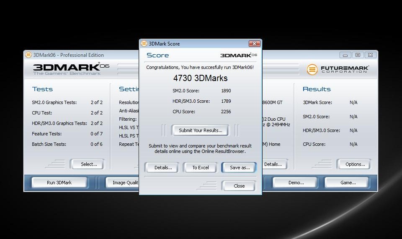Click Close button in Score dialog
The width and height of the screenshot is (402, 239).
[x=239, y=186]
